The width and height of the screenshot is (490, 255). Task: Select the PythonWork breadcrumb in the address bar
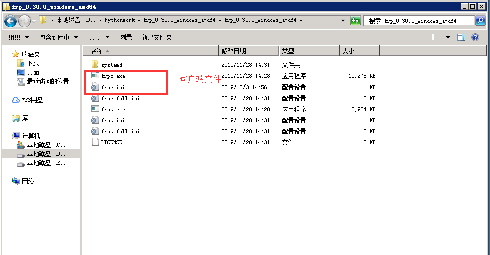[120, 20]
